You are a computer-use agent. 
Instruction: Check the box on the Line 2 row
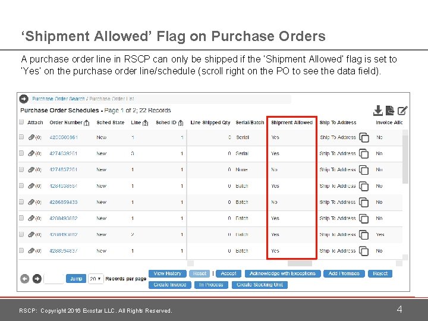tap(21, 234)
